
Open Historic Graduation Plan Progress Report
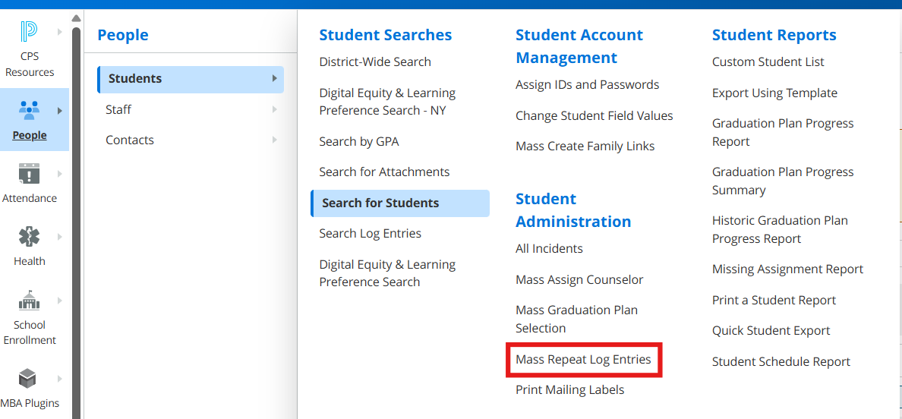(780, 229)
